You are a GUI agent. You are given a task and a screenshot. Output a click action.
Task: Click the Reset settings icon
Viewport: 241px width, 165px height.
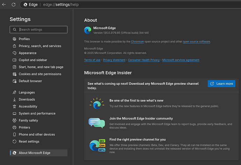point(14,141)
